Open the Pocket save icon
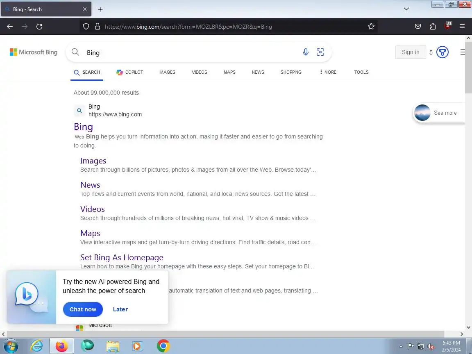The height and width of the screenshot is (354, 472). (418, 27)
